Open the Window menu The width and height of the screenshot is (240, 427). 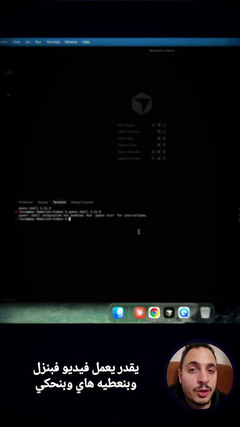(71, 42)
